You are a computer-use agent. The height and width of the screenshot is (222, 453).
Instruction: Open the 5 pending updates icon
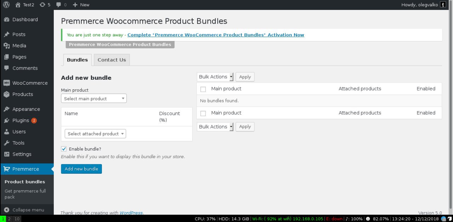coord(45,5)
